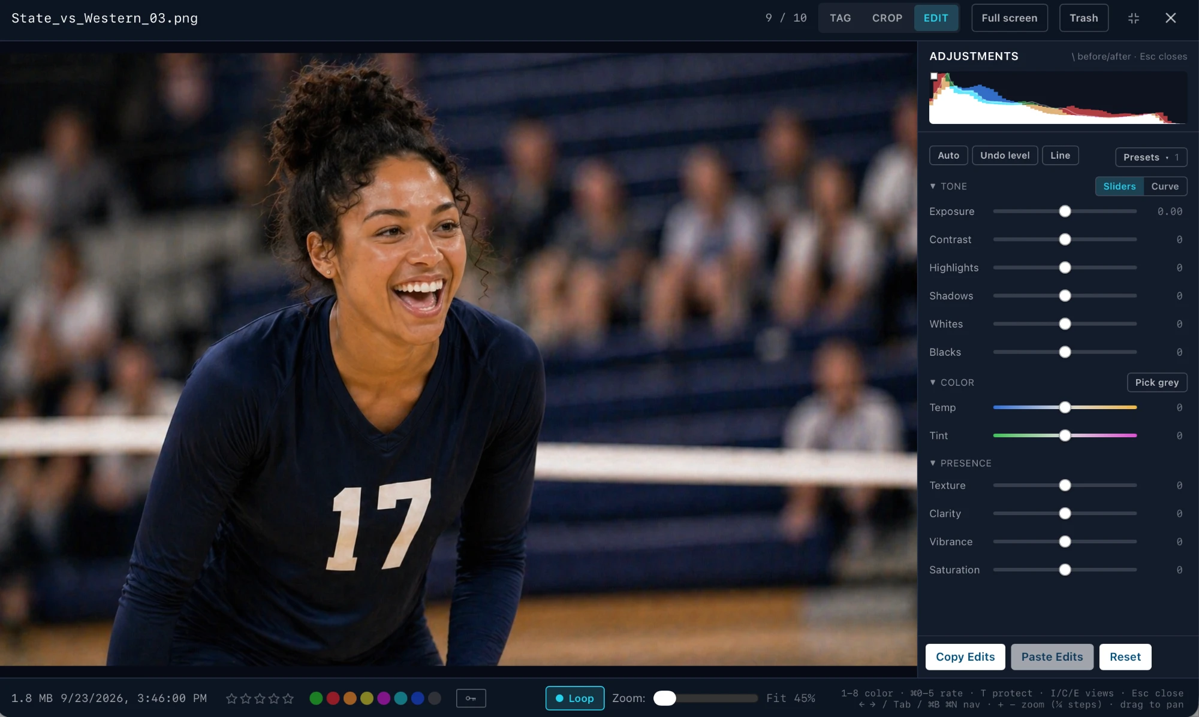Click the Pick grey button

(1156, 382)
